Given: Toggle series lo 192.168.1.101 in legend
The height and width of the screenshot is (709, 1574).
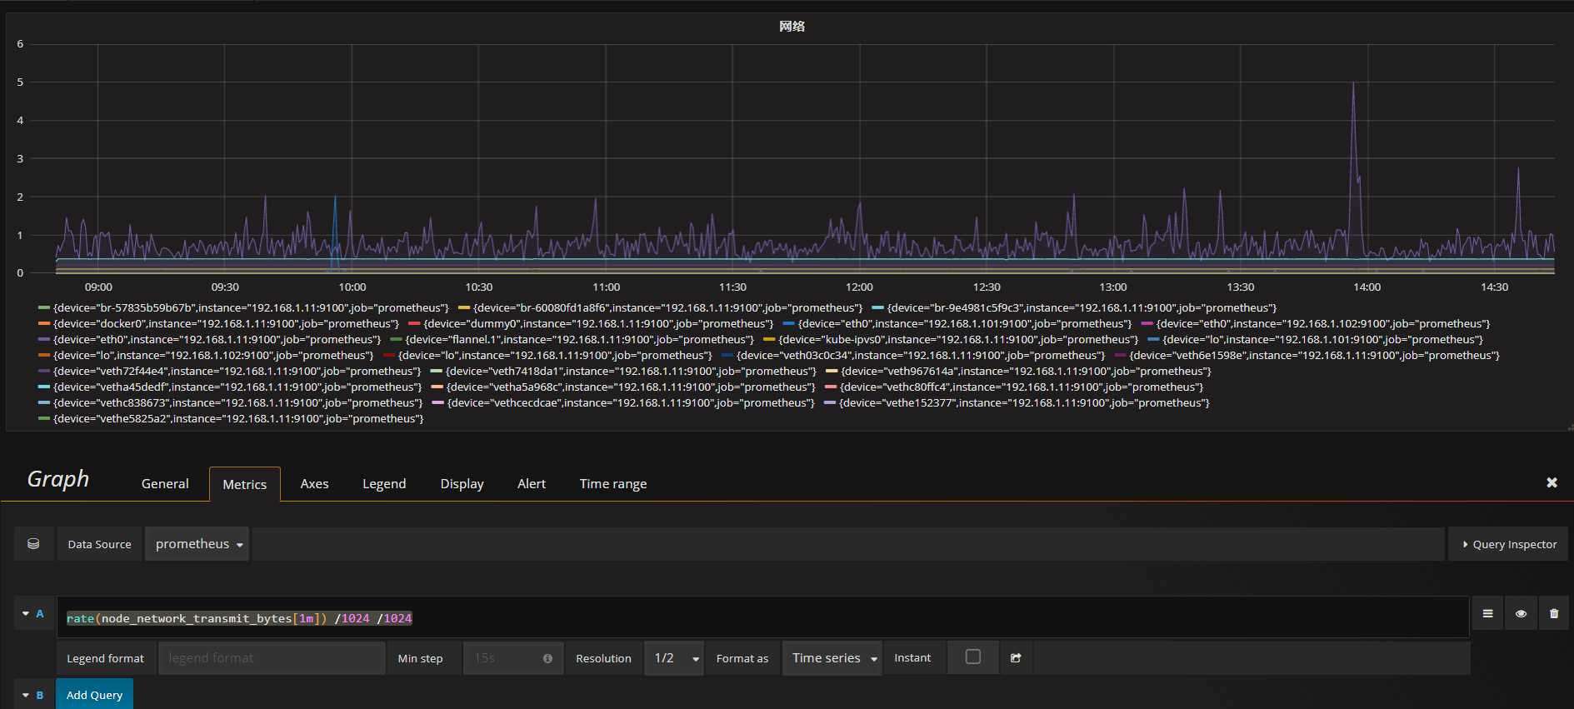Looking at the screenshot, I should pos(1322,340).
